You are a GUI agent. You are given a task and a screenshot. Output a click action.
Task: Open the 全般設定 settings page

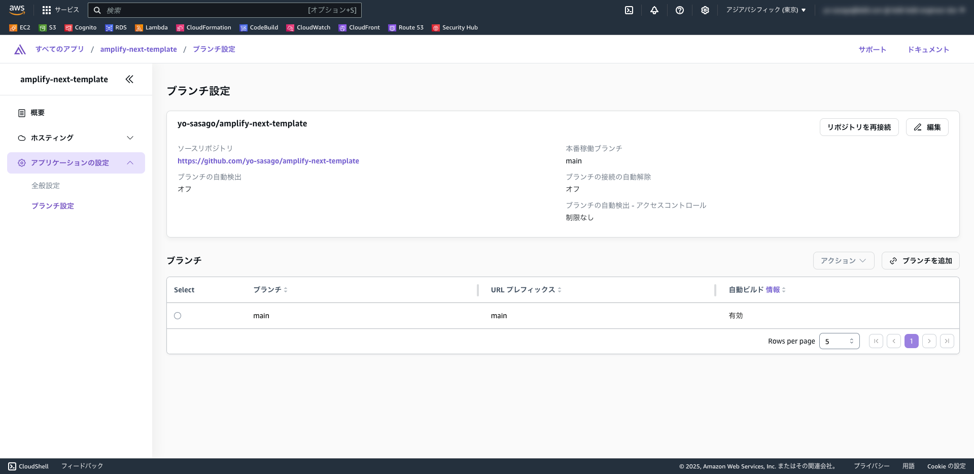tap(46, 185)
